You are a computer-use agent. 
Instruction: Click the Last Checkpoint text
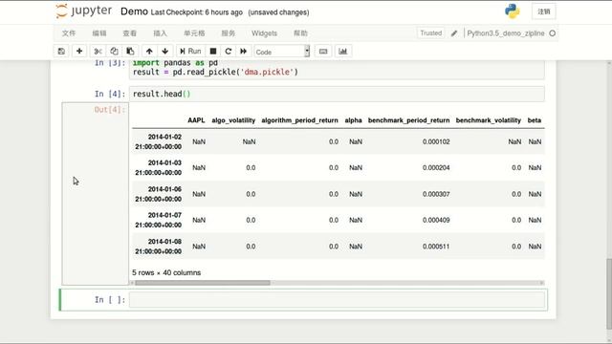(197, 12)
